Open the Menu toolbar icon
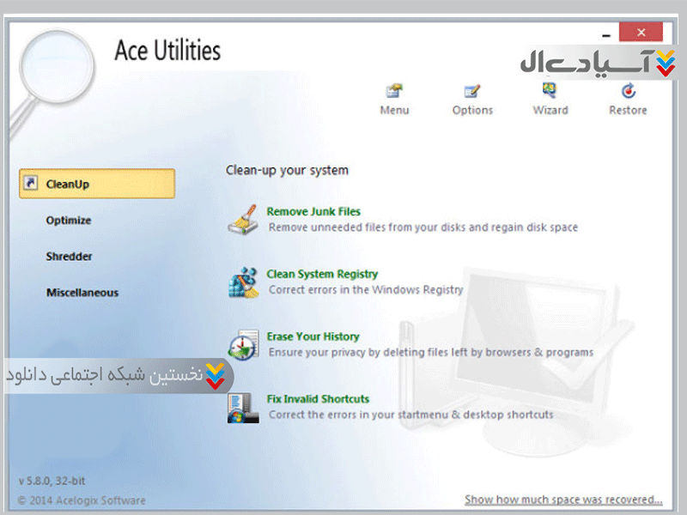687x515 pixels. click(x=394, y=92)
